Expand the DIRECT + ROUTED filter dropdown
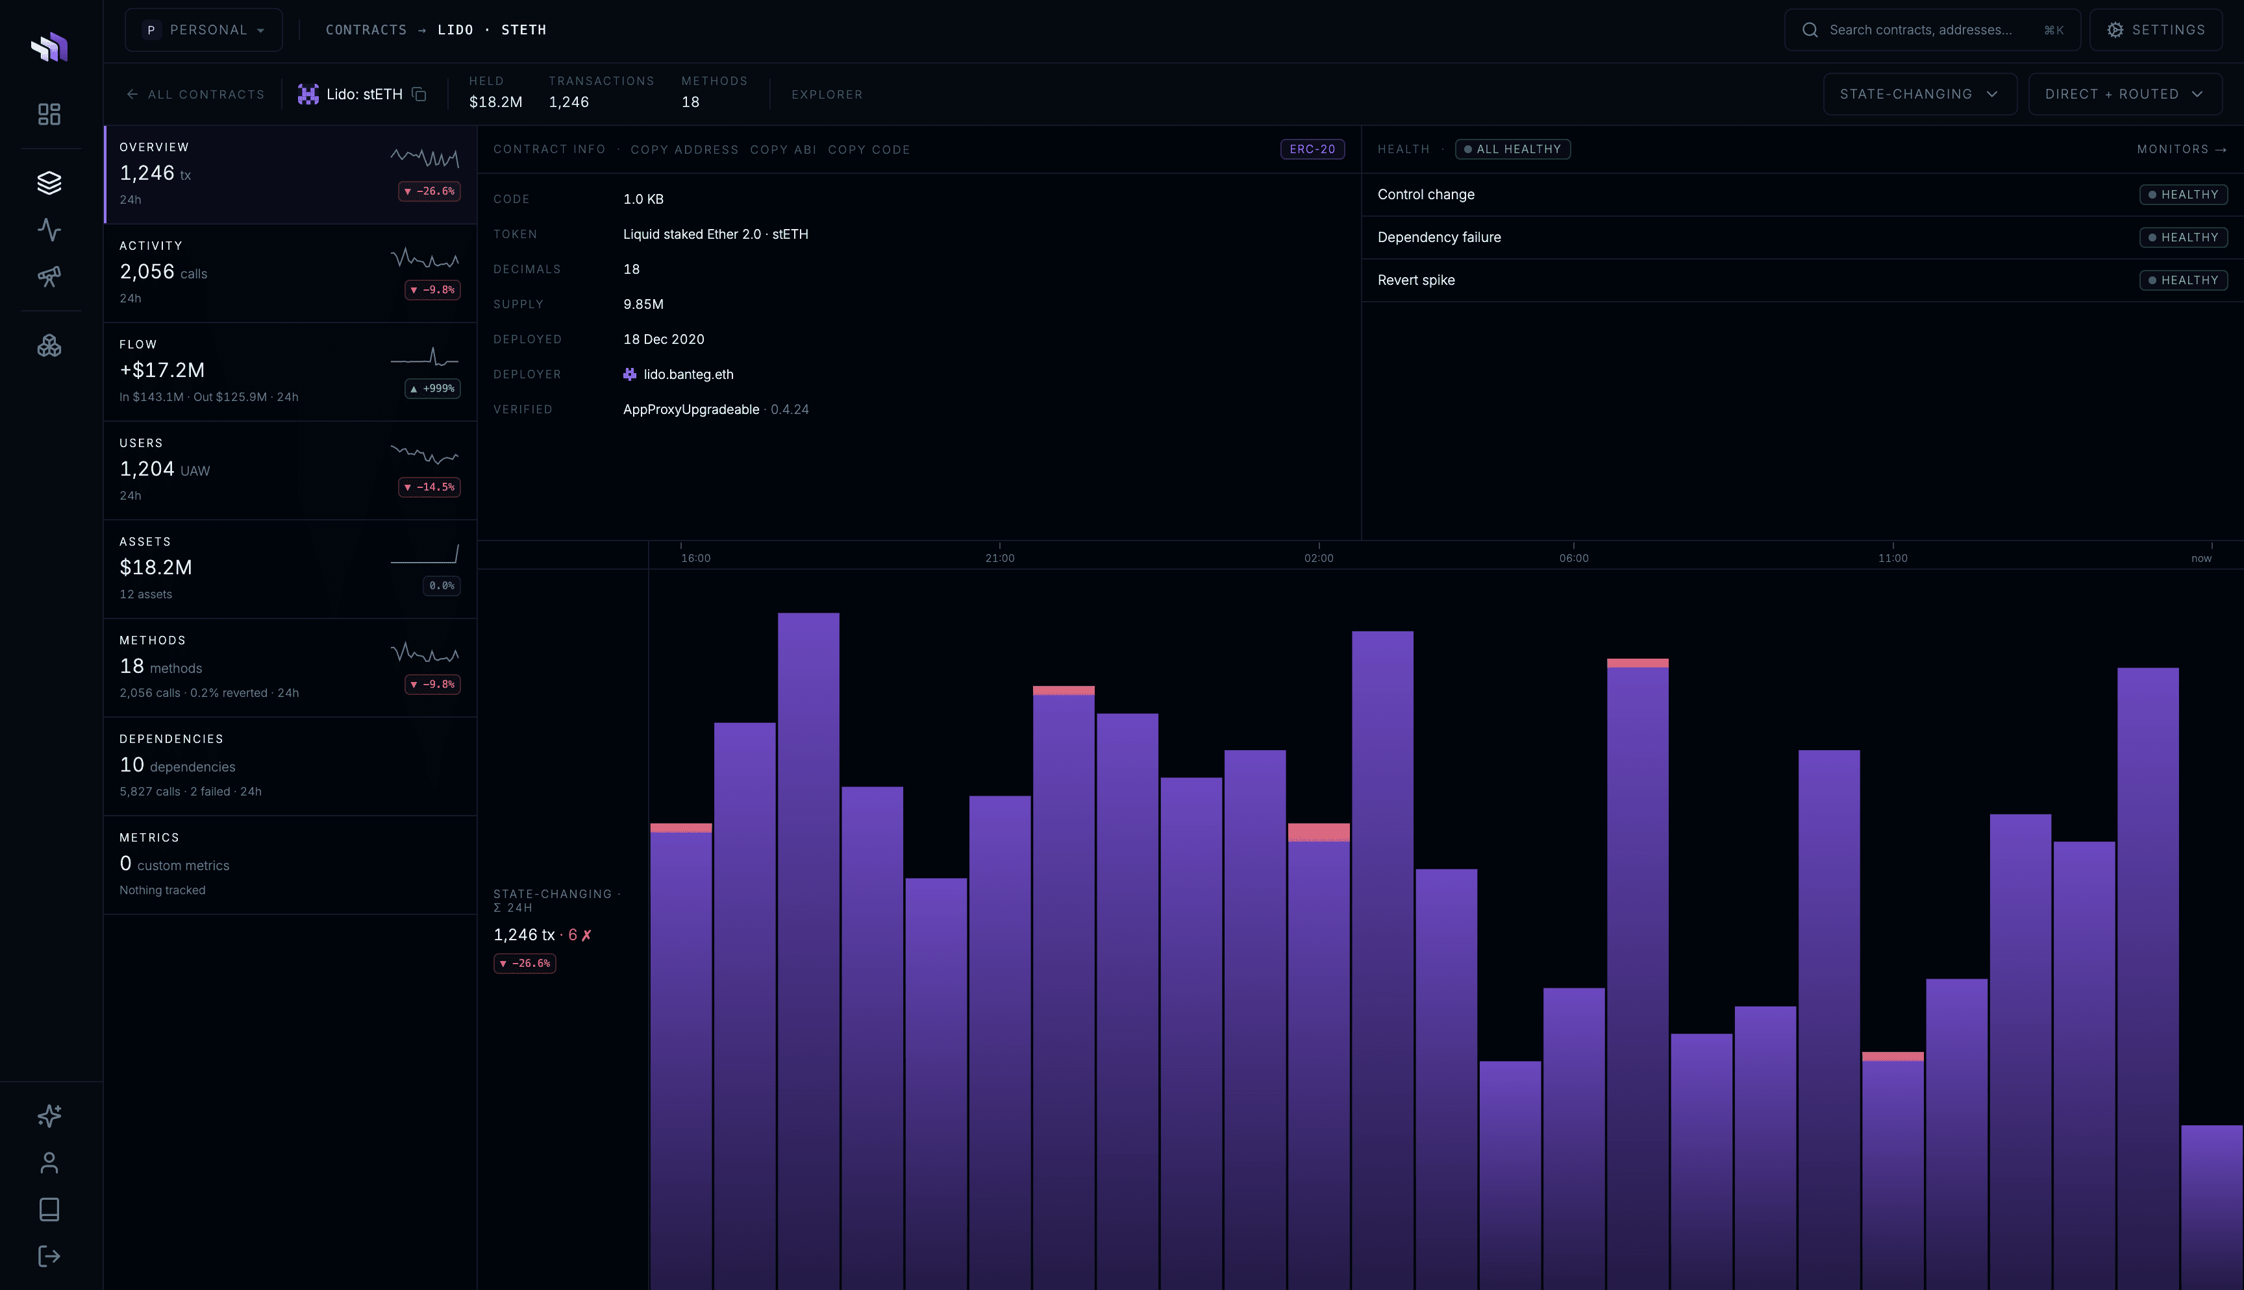The height and width of the screenshot is (1290, 2244). (x=2125, y=94)
